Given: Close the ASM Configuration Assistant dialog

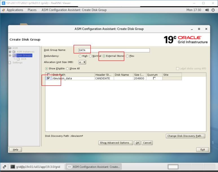Looking at the screenshot, I should tap(206, 29).
